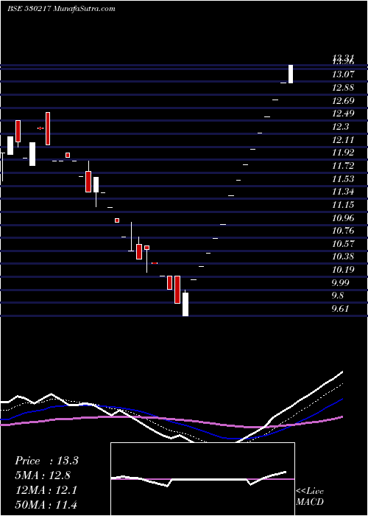
Task: Click the white candle at the chart's lowest point
Action: pos(185,303)
